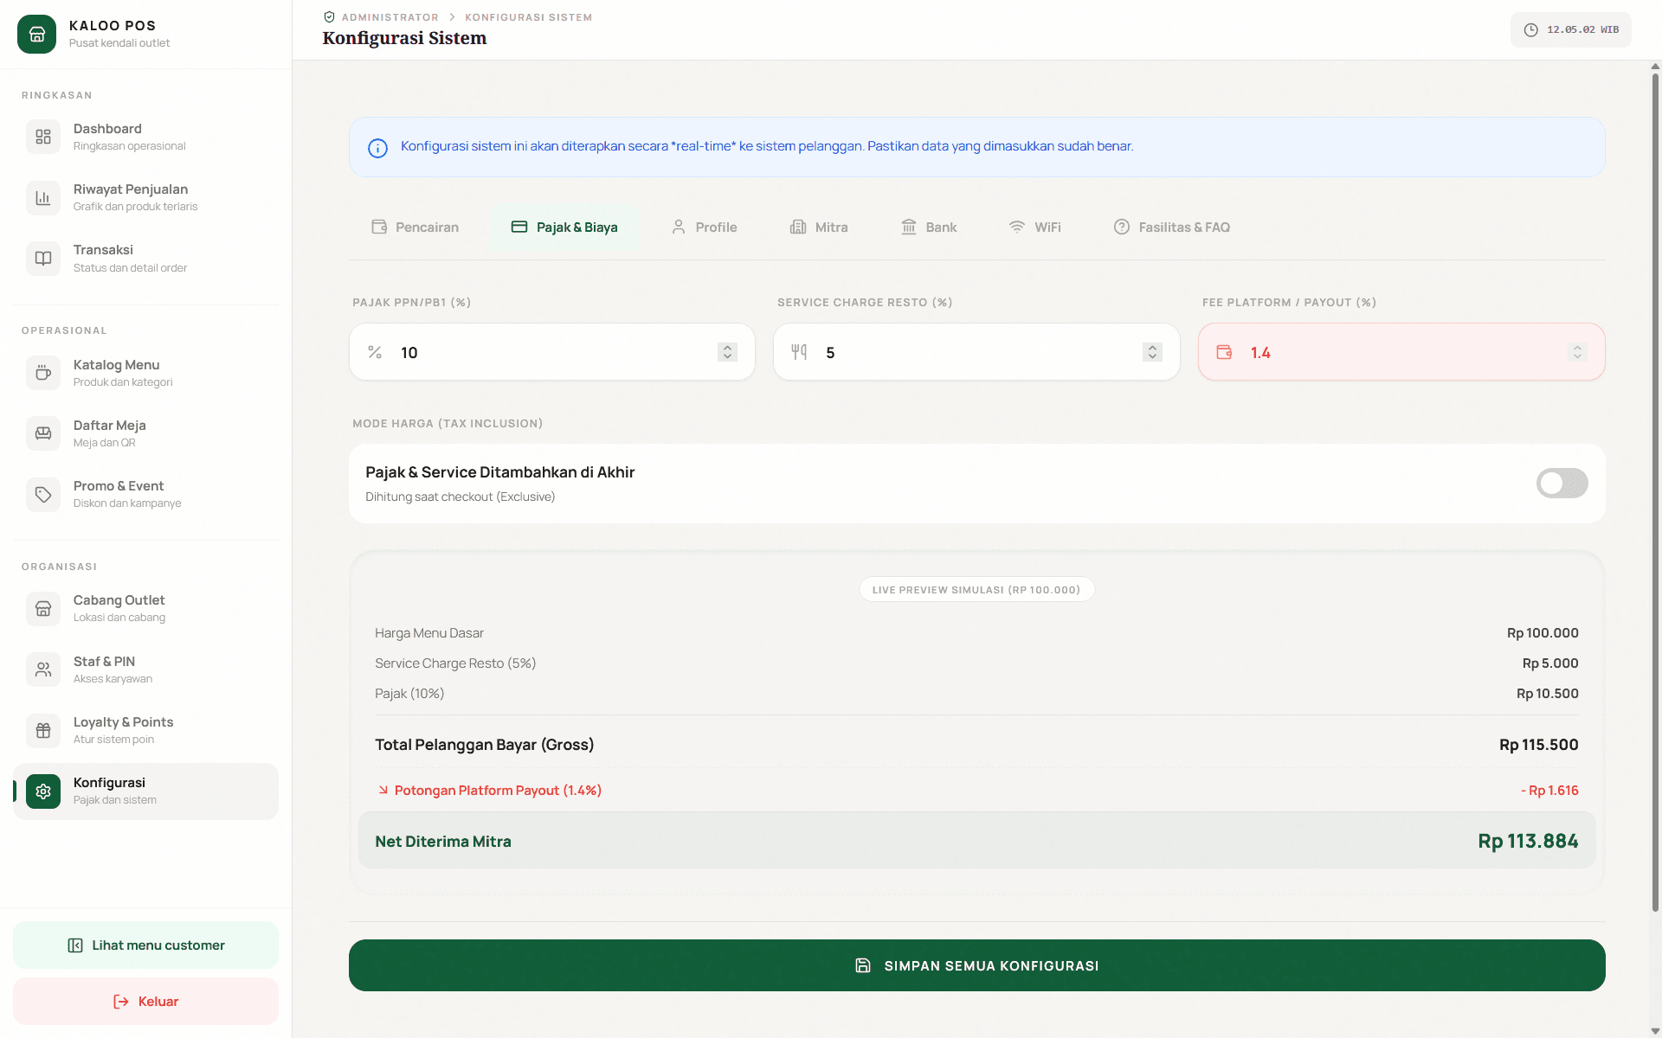
Task: Click Lihat menu customer button
Action: [x=145, y=945]
